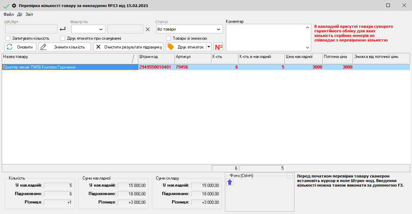Collapse the Фото panel with minus button
The width and height of the screenshot is (412, 214).
tap(289, 176)
